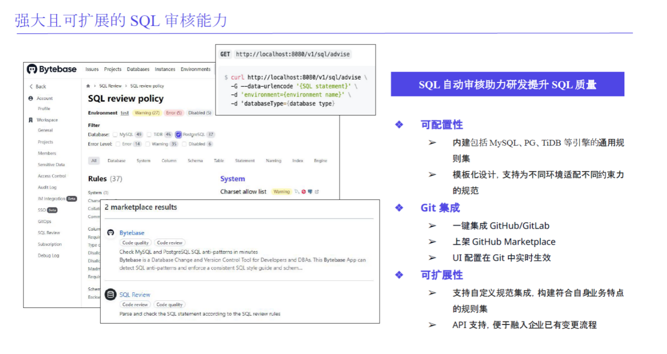Image resolution: width=667 pixels, height=354 pixels.
Task: Click the Warning tag on Charset allow list
Action: [281, 191]
